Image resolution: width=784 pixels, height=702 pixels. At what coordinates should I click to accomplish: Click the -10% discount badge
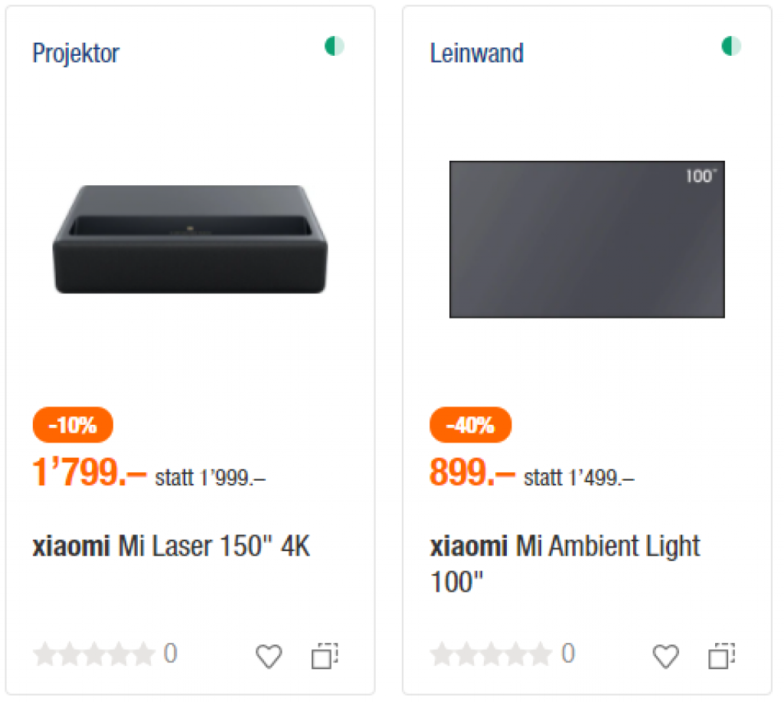pos(73,425)
